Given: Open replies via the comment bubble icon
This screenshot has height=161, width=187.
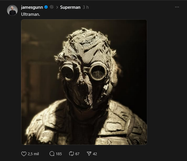Looking at the screenshot, I should [52, 154].
